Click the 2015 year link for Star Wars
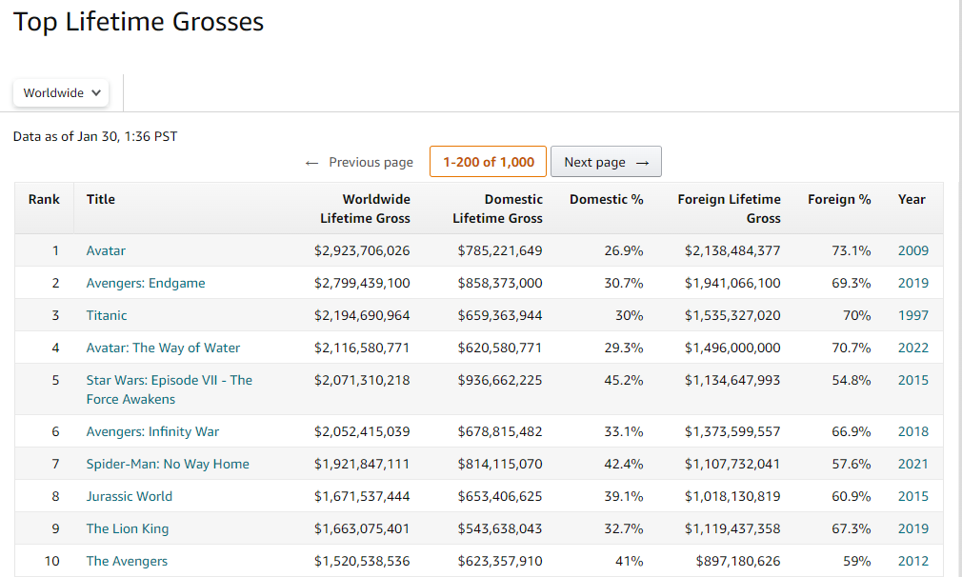This screenshot has height=577, width=962. [913, 380]
